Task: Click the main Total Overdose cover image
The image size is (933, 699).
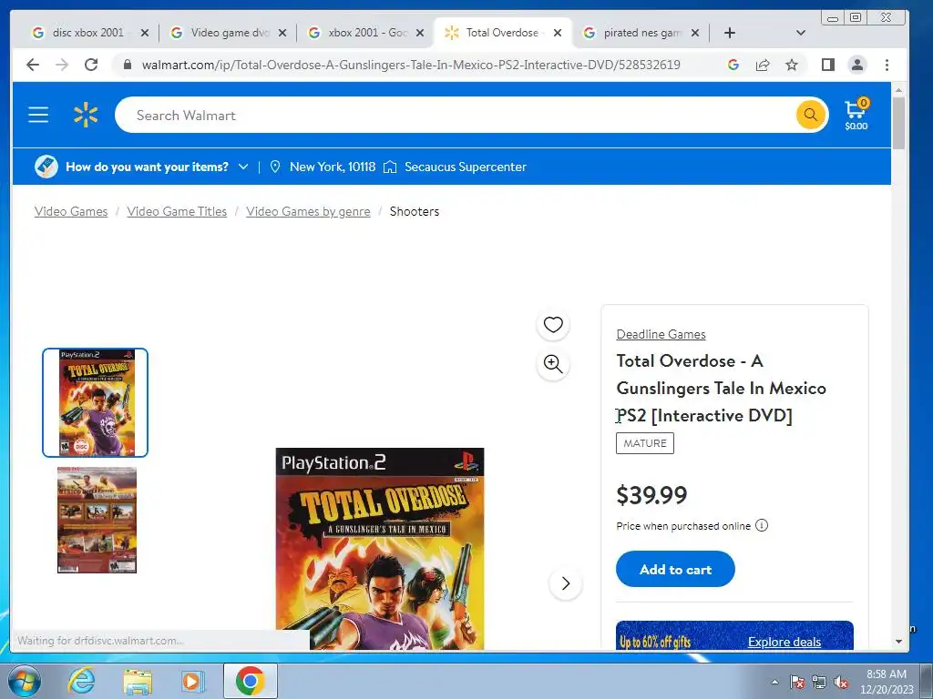Action: tap(380, 548)
